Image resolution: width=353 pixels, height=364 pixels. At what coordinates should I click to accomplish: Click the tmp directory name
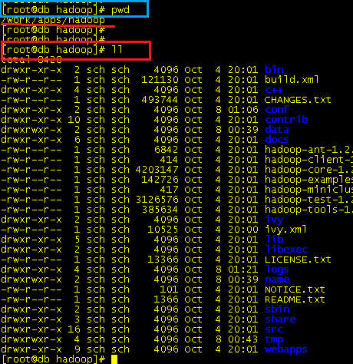(x=274, y=339)
